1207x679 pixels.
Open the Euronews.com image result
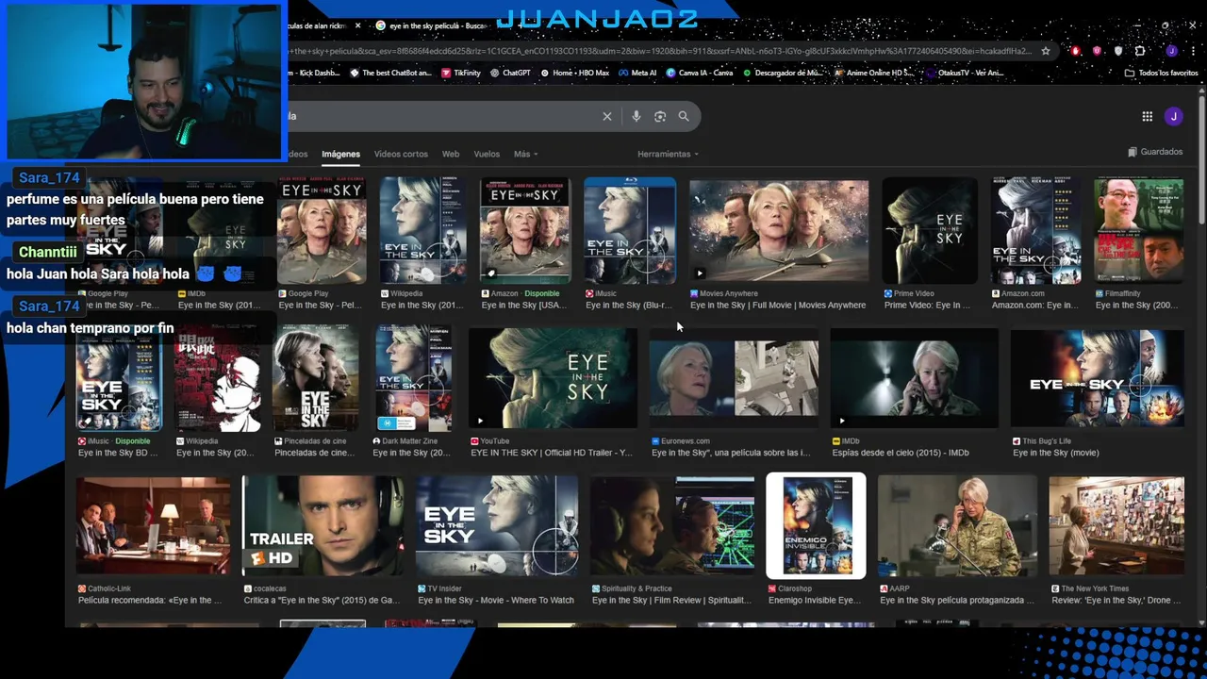tap(734, 378)
